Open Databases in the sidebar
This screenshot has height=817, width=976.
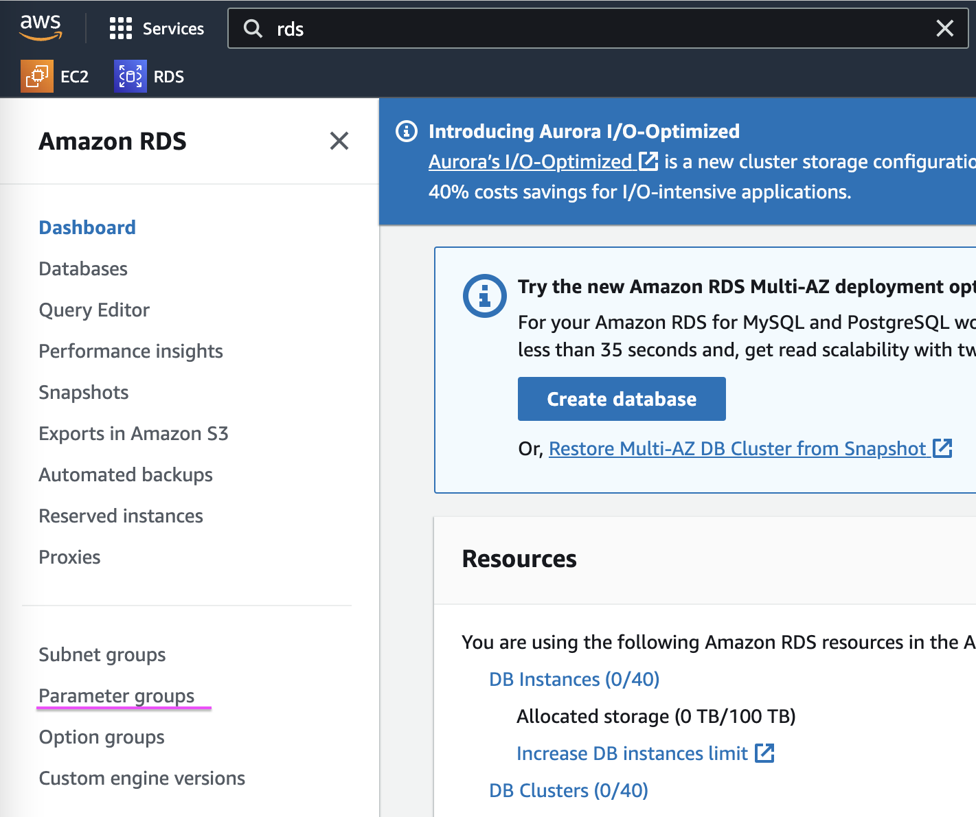[x=83, y=268]
